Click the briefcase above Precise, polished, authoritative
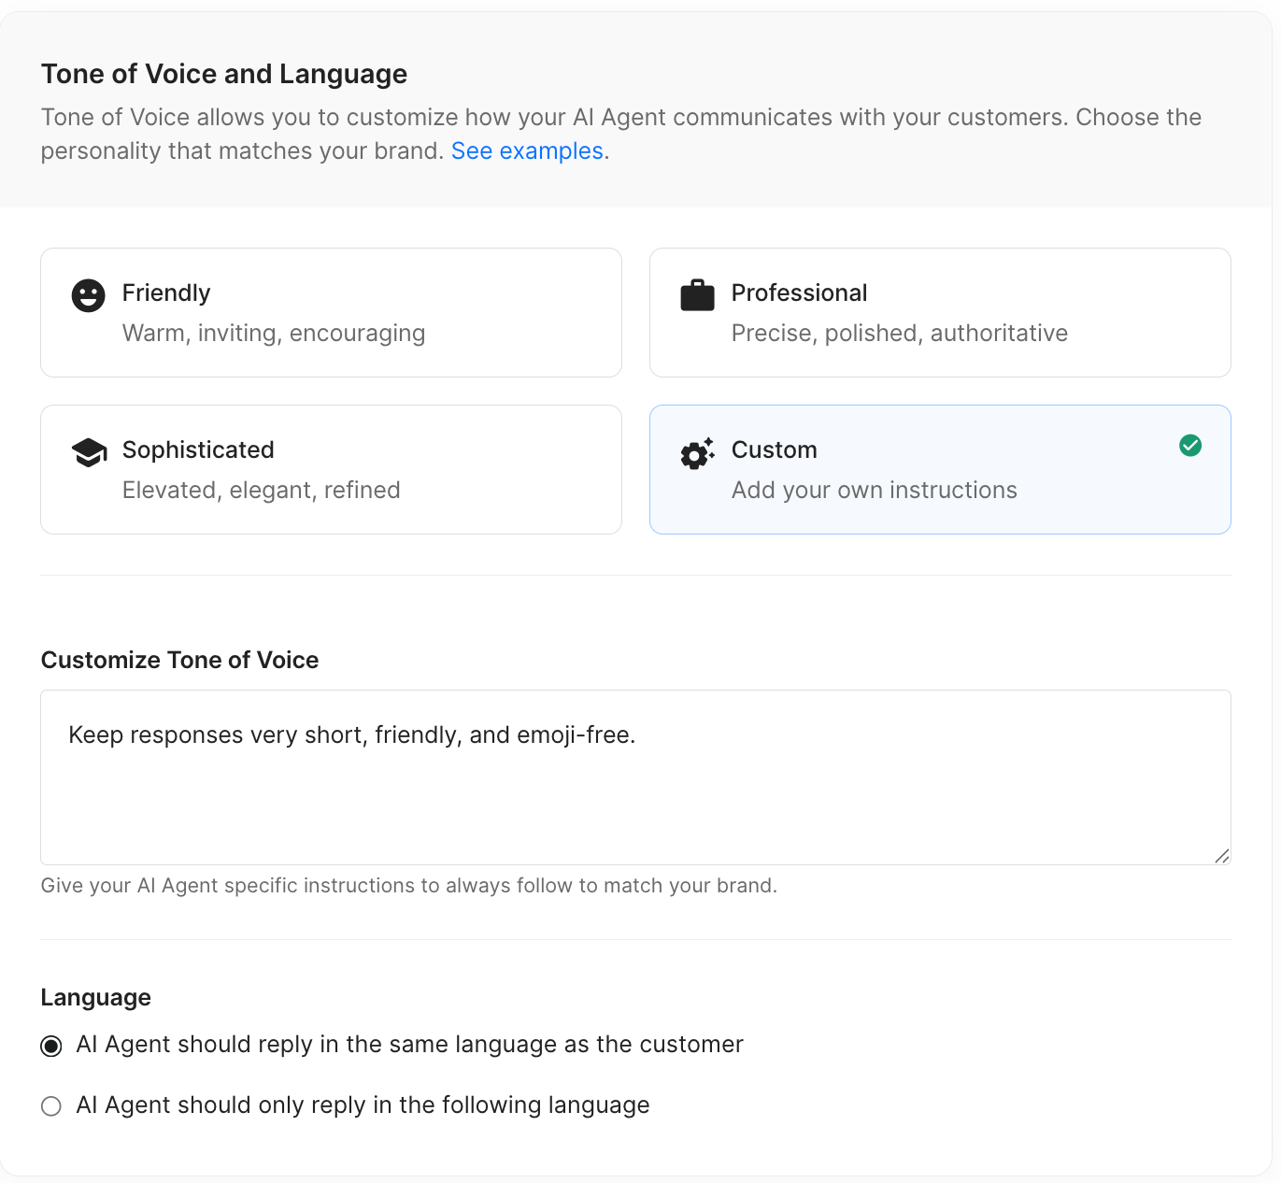Viewport: 1281px width, 1183px height. pos(697,293)
